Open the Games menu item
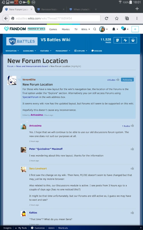 point(53,29)
